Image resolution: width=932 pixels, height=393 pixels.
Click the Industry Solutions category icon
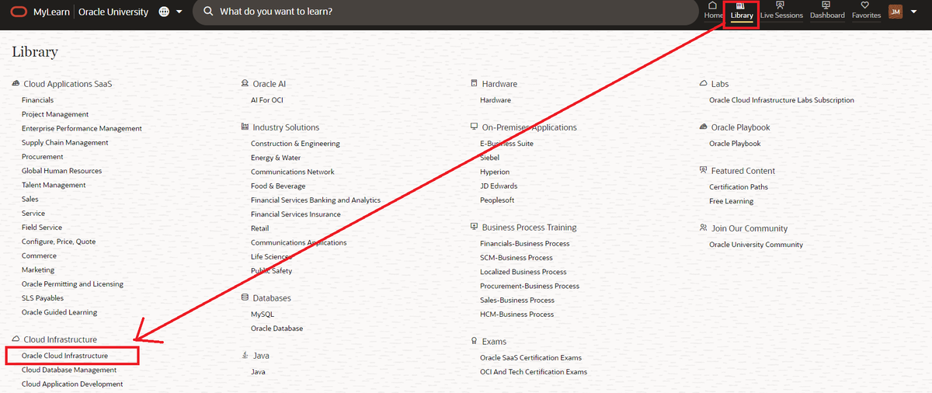point(245,127)
